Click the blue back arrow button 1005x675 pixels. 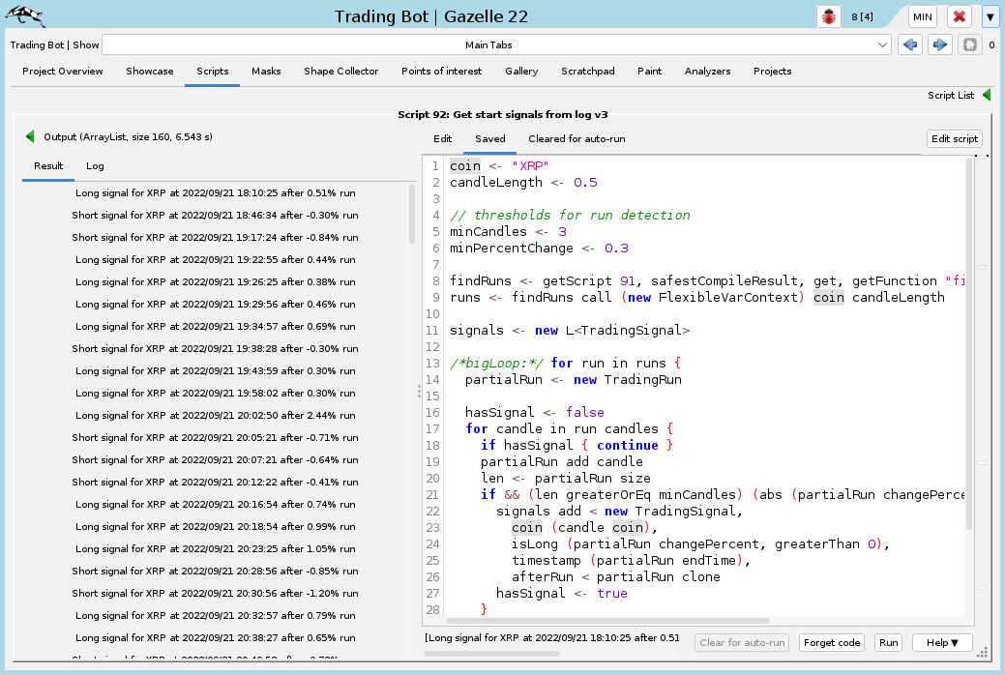tap(909, 44)
